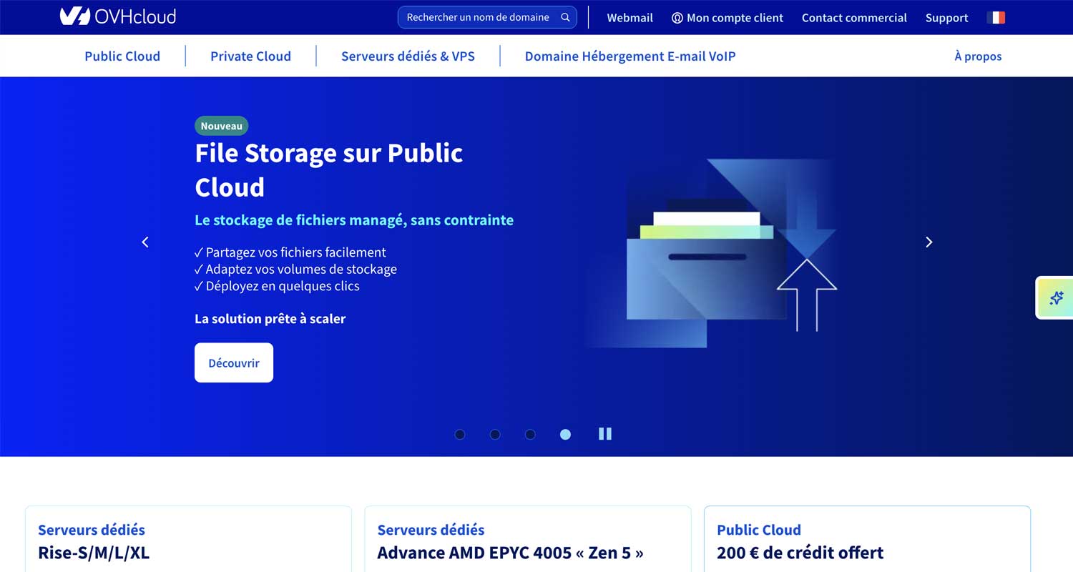The width and height of the screenshot is (1073, 572).
Task: Go to next carousel slide arrow
Action: pos(929,242)
